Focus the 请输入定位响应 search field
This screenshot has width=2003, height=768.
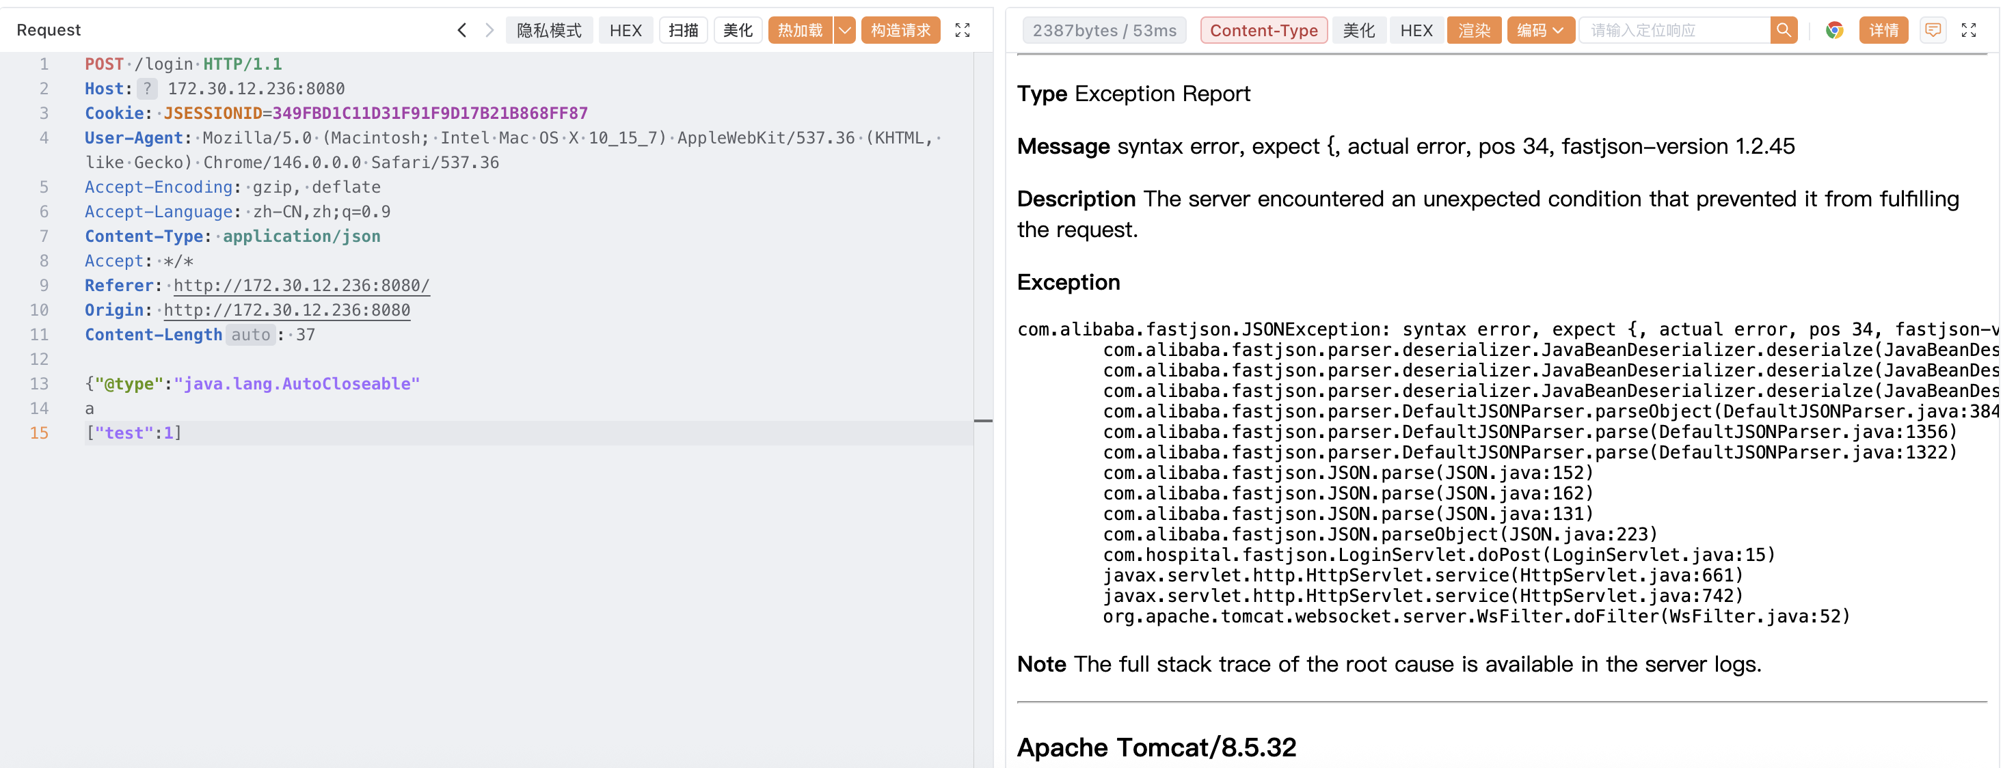click(1673, 30)
